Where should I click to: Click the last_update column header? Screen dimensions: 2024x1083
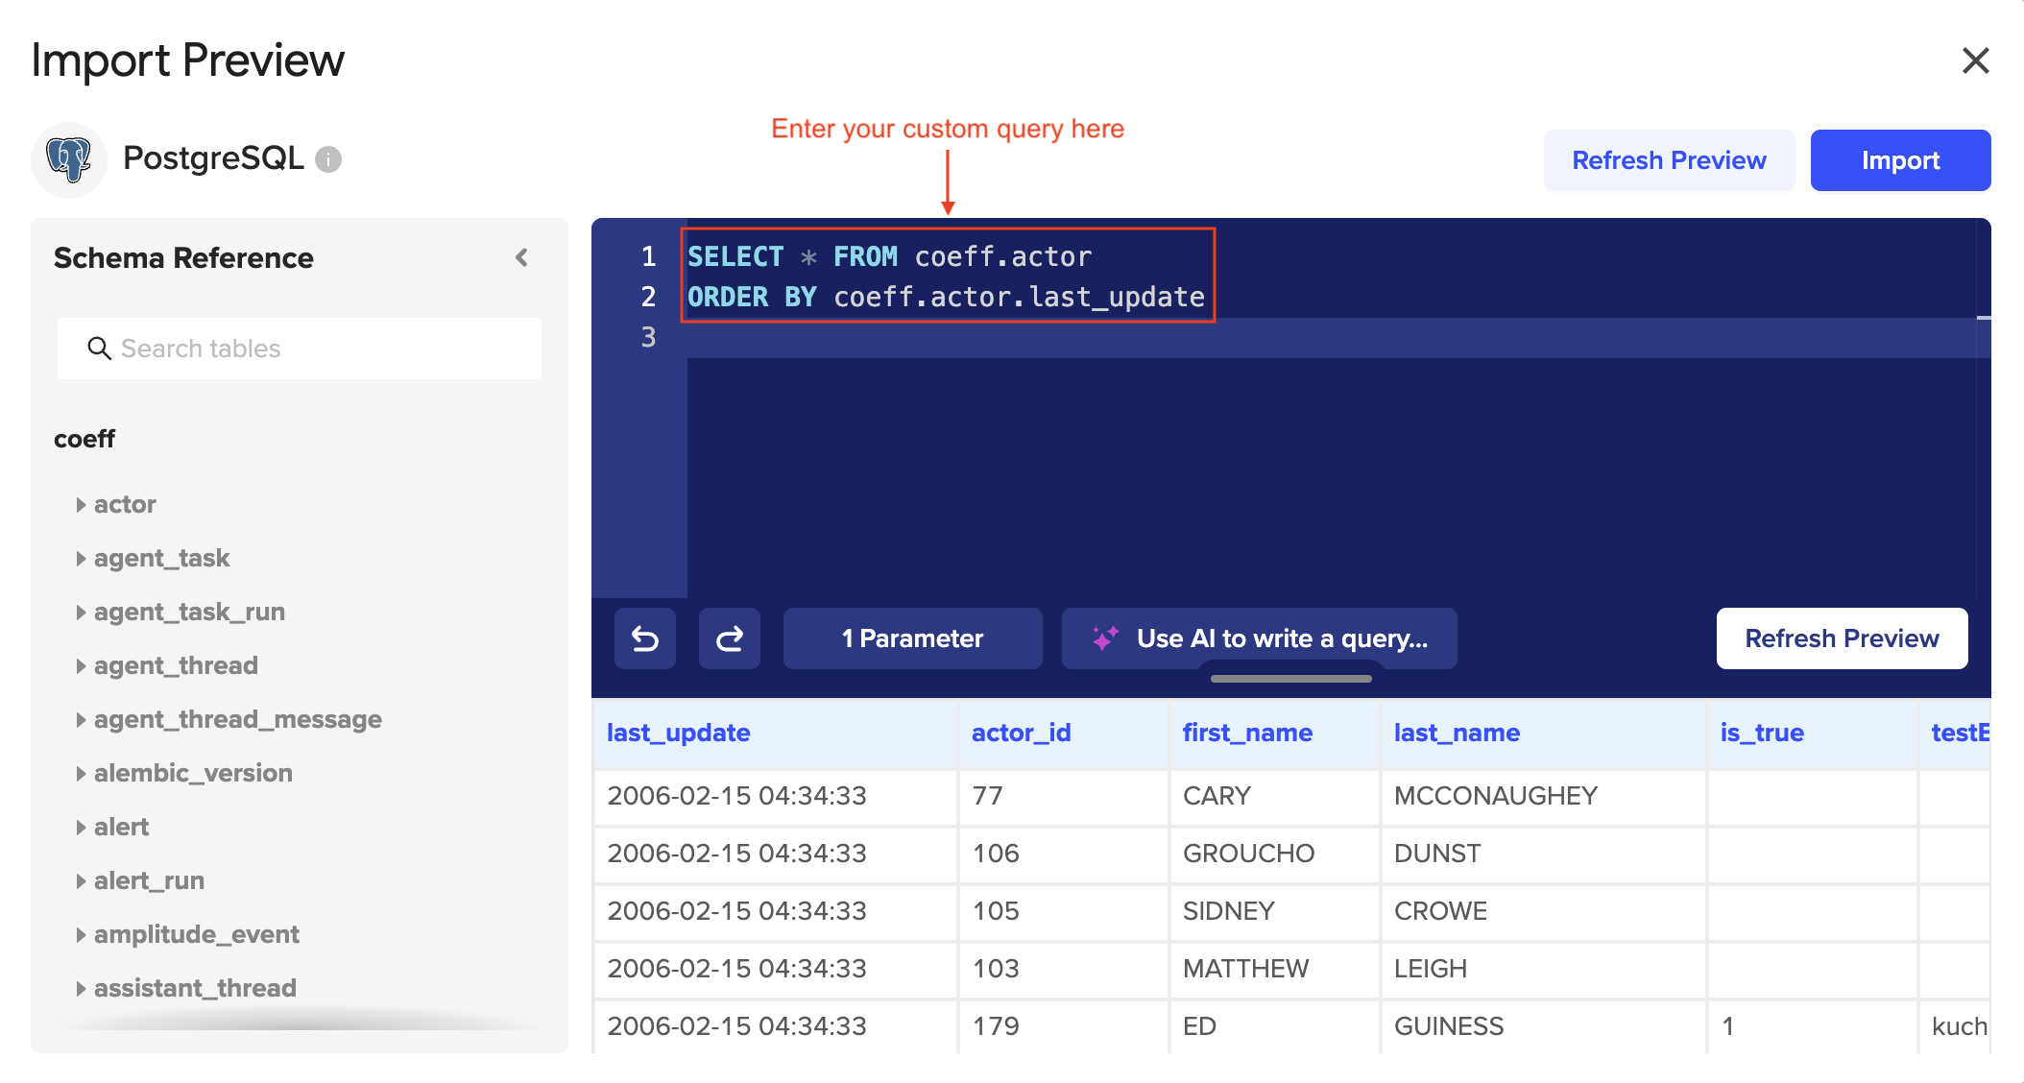(679, 733)
